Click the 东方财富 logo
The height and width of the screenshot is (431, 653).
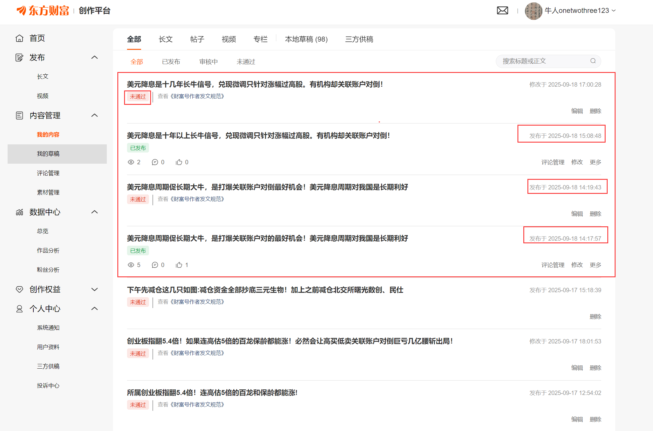[43, 11]
